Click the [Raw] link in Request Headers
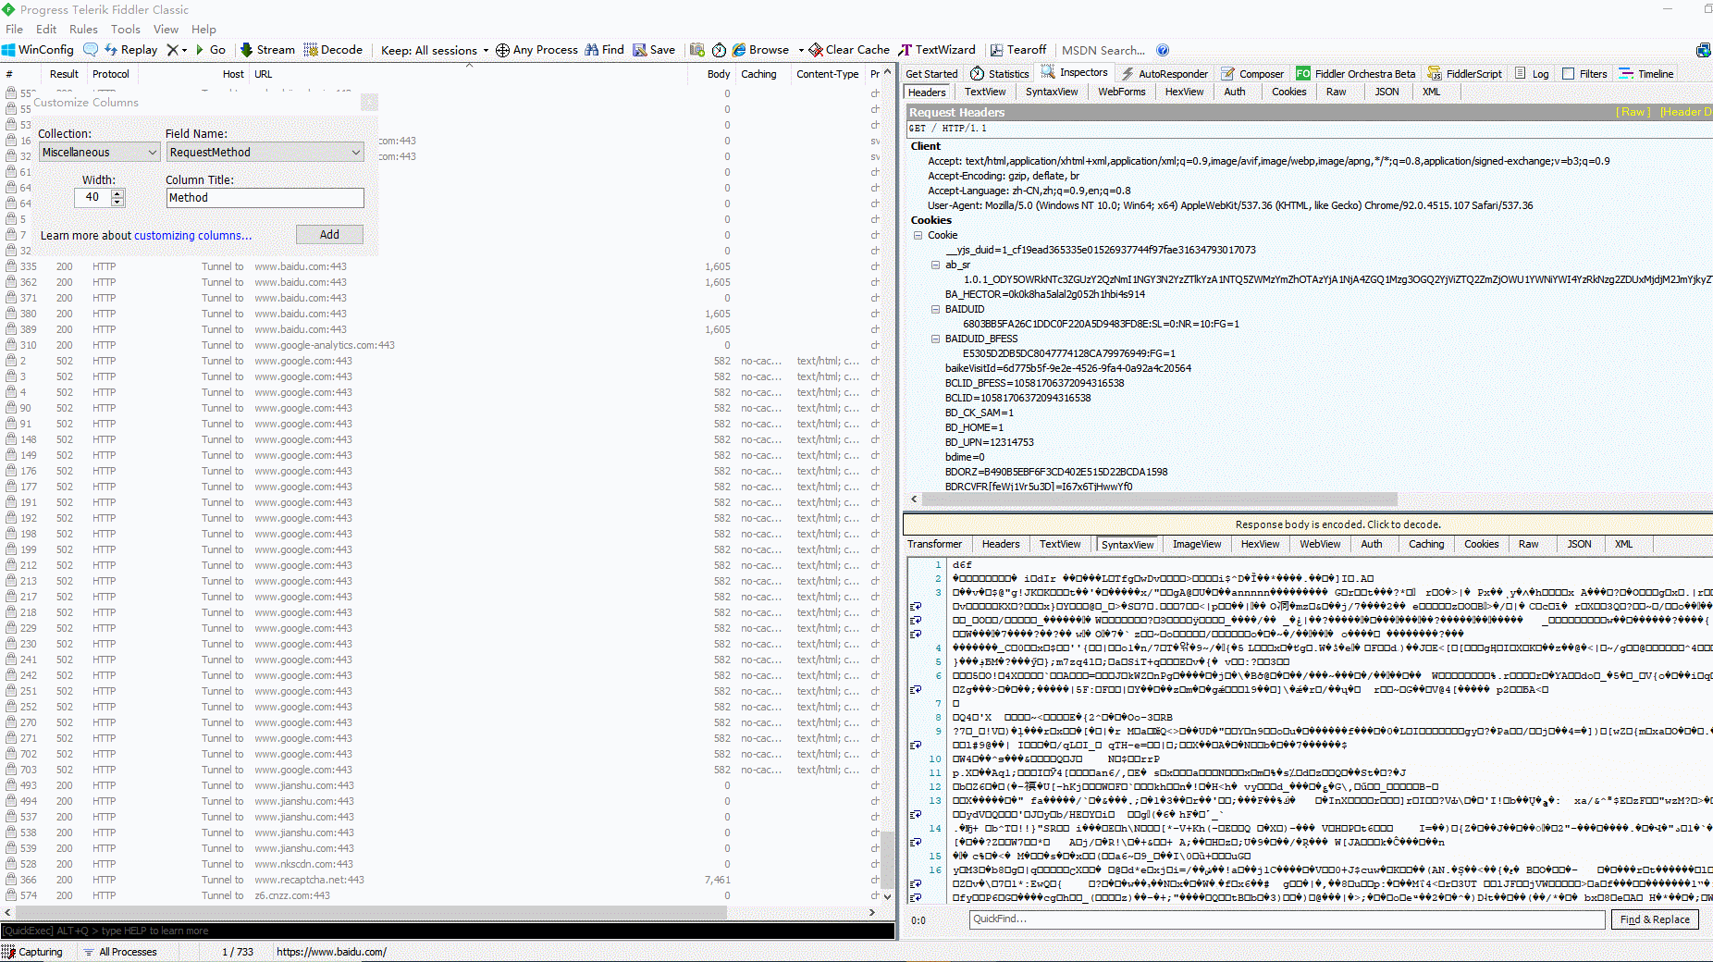 pyautogui.click(x=1633, y=112)
